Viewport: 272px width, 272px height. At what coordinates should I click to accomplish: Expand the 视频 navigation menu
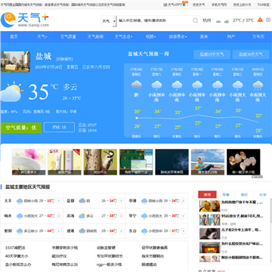point(150,37)
